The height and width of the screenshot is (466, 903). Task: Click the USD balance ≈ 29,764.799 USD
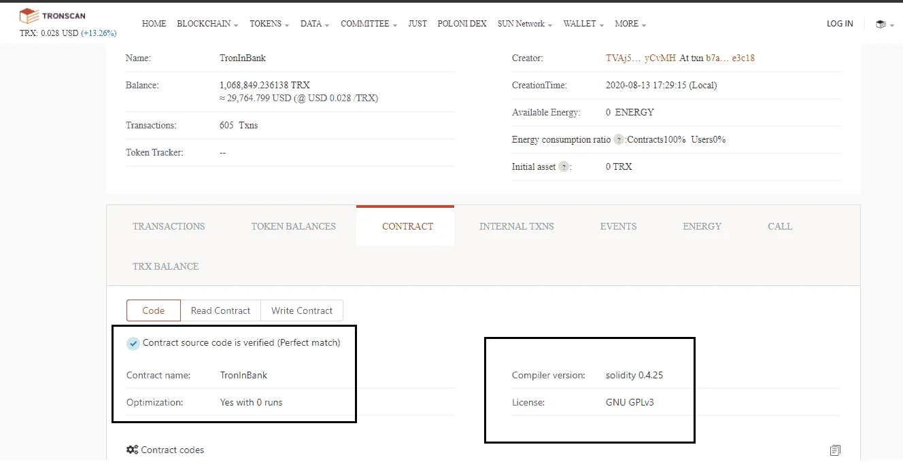299,98
